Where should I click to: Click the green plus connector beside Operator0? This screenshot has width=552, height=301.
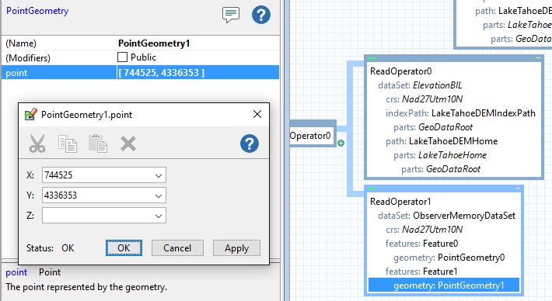(x=341, y=143)
